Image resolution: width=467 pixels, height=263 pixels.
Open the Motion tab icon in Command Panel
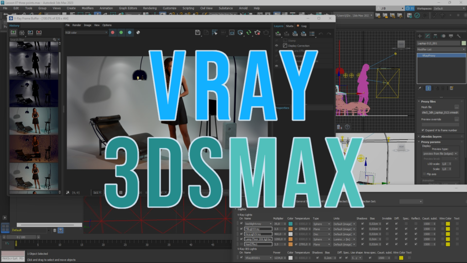tap(443, 36)
